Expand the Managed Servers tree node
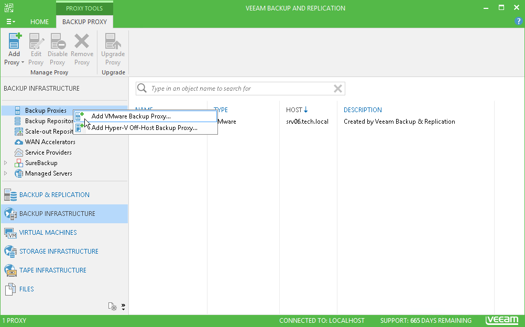The width and height of the screenshot is (525, 327). (5, 173)
